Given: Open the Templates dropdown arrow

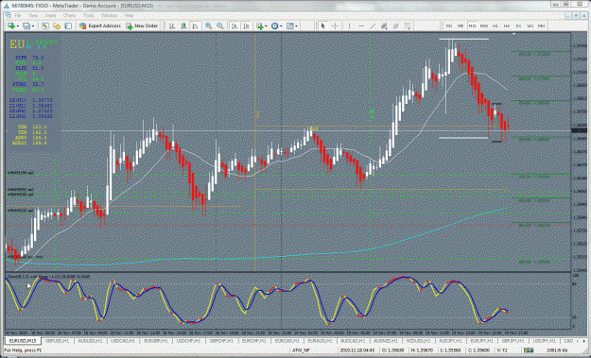Looking at the screenshot, I should tap(296, 26).
